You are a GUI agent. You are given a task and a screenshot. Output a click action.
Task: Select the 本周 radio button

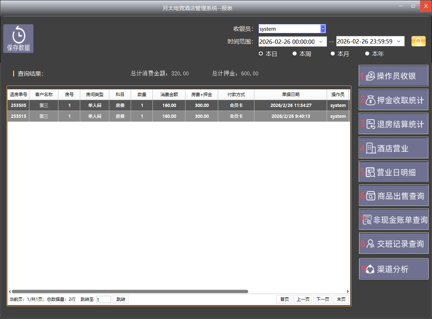pos(295,54)
